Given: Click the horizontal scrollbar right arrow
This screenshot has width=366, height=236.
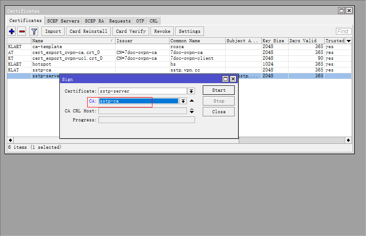Looking at the screenshot, I should point(348,140).
